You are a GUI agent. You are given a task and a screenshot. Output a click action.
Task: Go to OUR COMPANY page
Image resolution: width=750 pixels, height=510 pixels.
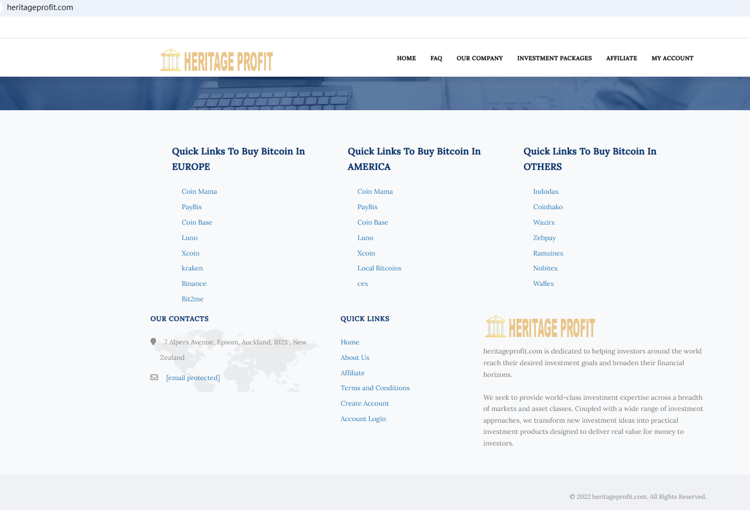[479, 58]
